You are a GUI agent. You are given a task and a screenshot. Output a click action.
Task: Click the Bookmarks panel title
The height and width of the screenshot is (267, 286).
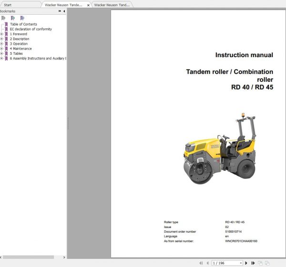(x=8, y=11)
